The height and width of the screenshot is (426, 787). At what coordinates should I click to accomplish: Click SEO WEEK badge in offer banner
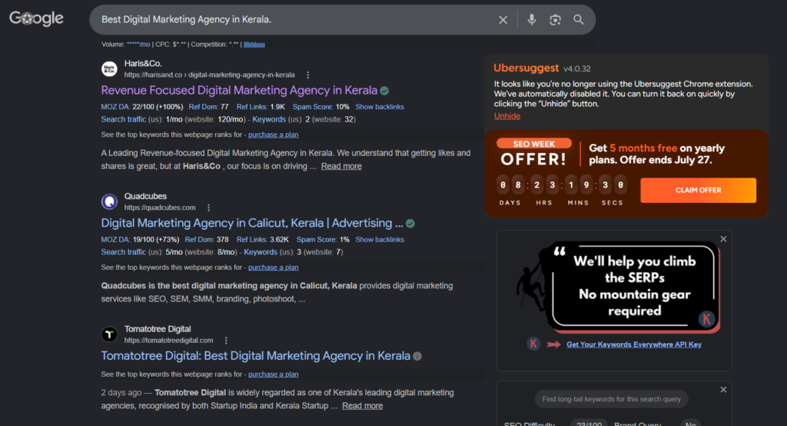pos(534,144)
